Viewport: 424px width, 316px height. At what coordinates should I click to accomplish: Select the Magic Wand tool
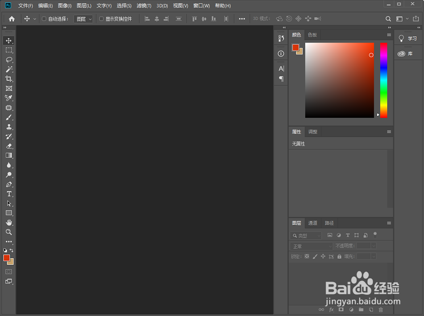point(8,69)
